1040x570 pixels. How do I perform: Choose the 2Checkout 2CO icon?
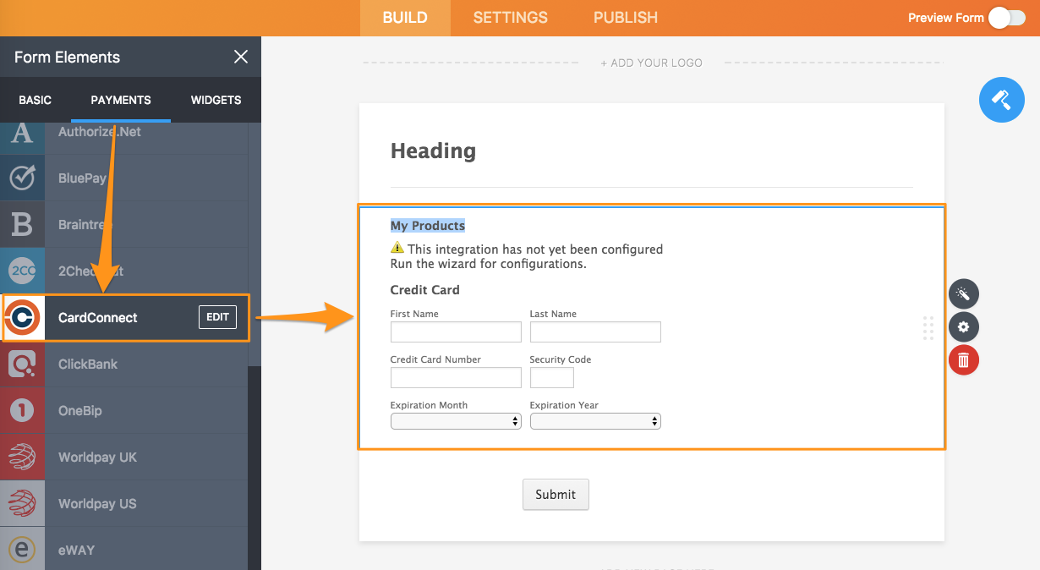coord(22,271)
